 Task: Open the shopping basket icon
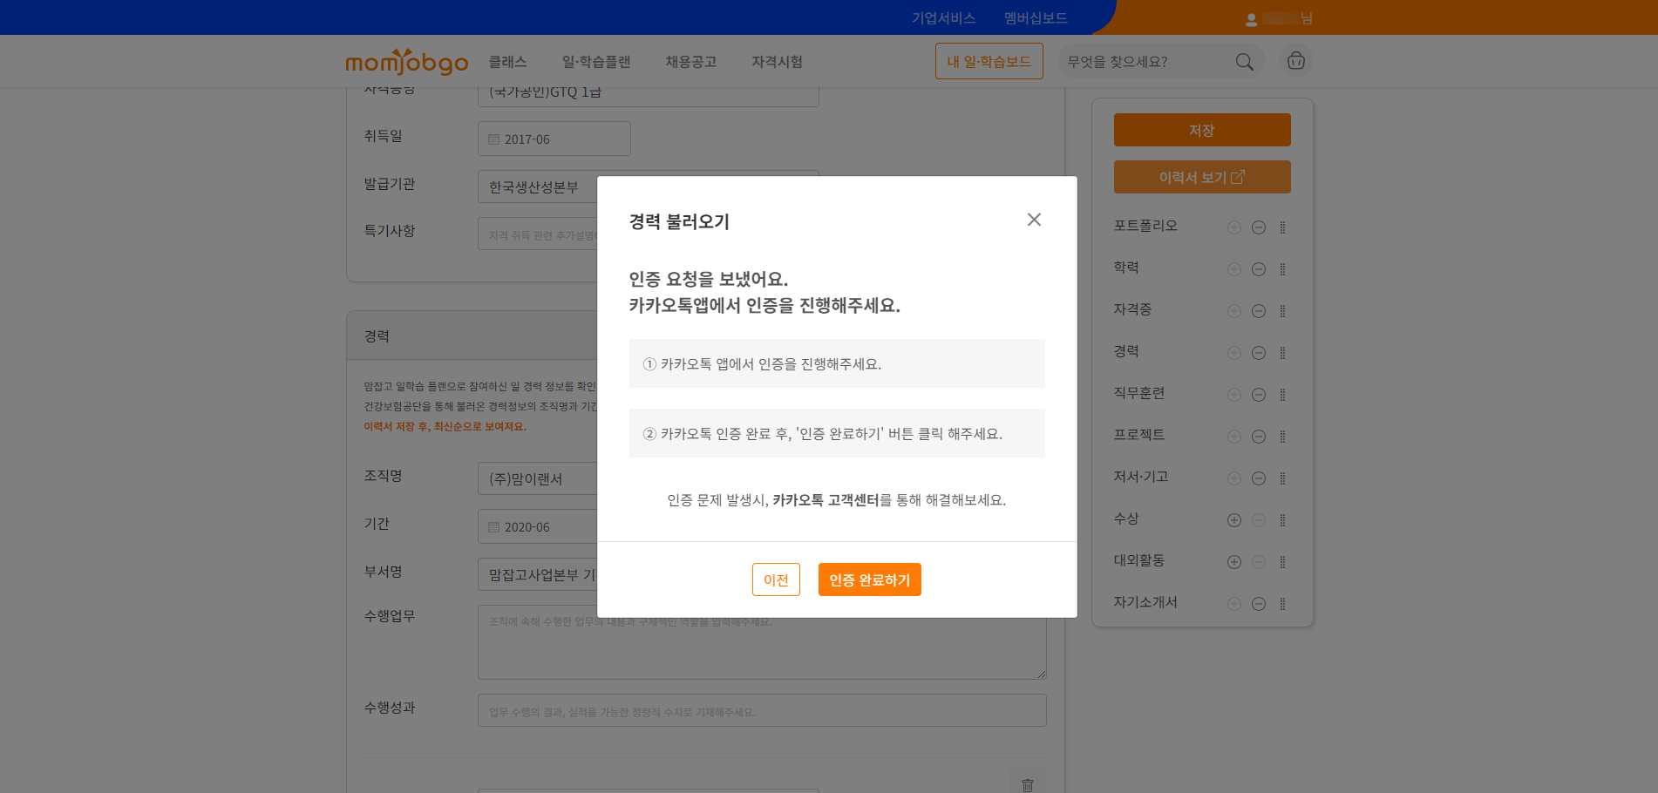point(1295,61)
